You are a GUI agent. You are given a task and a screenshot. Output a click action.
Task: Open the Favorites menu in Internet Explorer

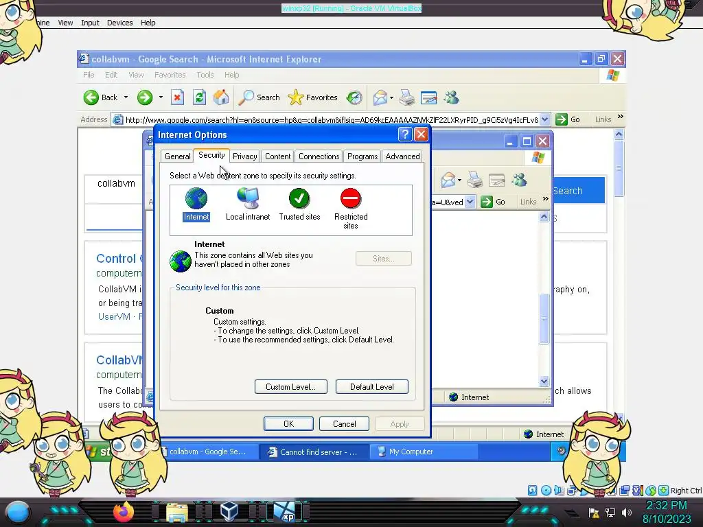(x=170, y=75)
